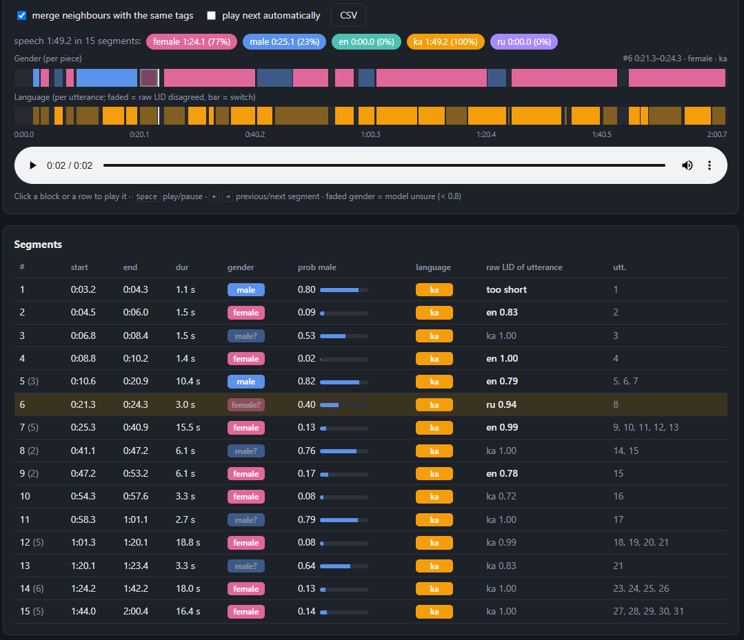Click the male 0:25.1 (23%) pill
Viewport: 744px width, 640px height.
coord(284,42)
